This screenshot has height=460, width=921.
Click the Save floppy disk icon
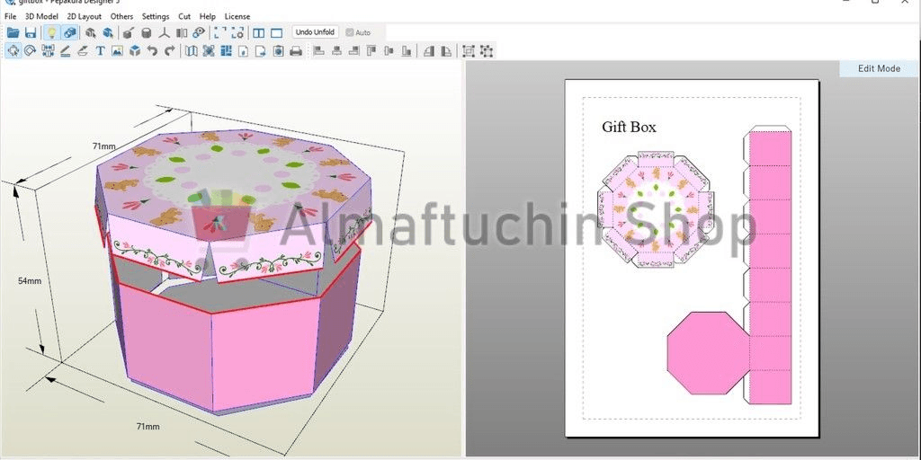pos(31,33)
